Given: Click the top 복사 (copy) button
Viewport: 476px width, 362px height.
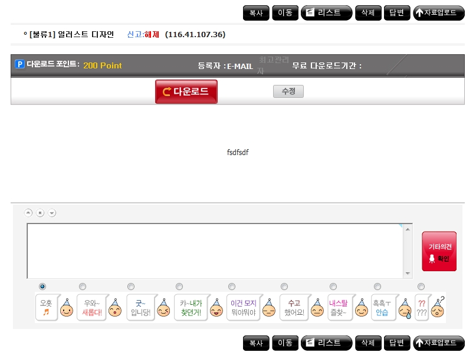Looking at the screenshot, I should 256,13.
